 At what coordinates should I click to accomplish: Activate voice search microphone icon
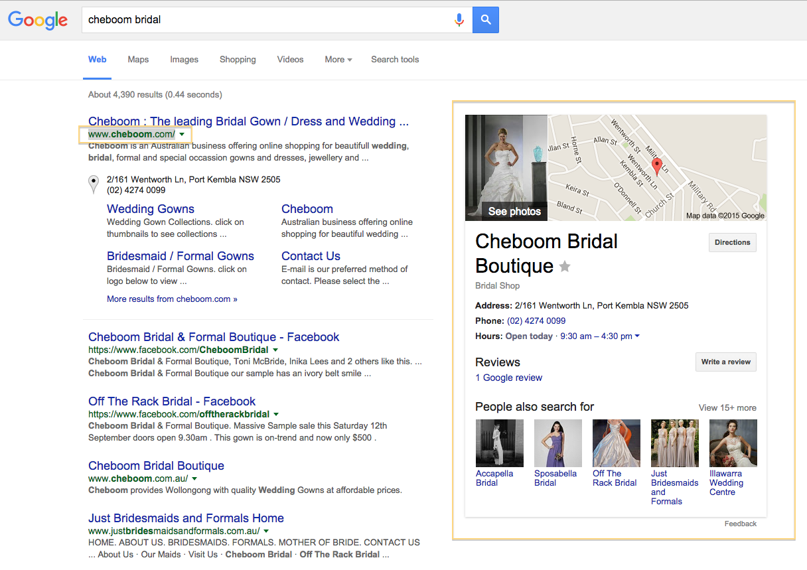[x=459, y=20]
